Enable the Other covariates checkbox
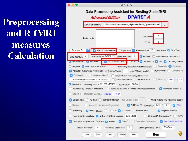The image size is (188, 141). (x=113, y=80)
